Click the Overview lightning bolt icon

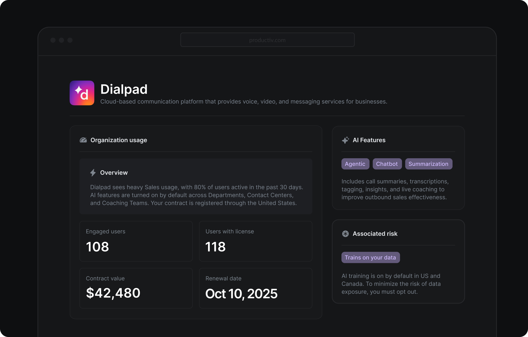click(x=93, y=173)
